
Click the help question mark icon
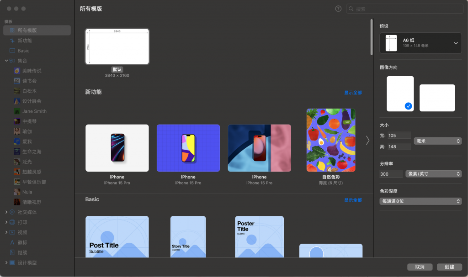click(338, 8)
